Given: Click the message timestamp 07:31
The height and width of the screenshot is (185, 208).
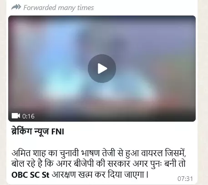Looking at the screenshot, I should (x=185, y=179).
